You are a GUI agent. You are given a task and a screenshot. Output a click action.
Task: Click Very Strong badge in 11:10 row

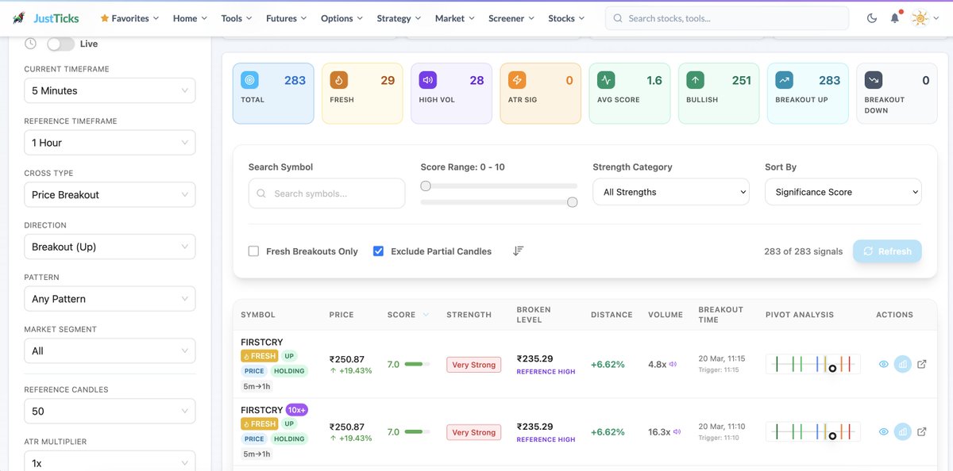tap(473, 432)
